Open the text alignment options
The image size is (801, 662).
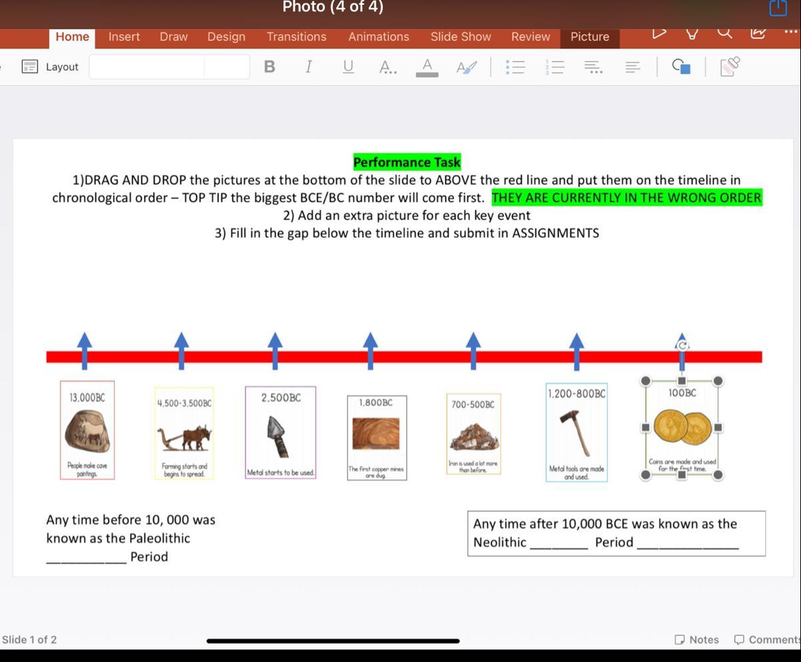(633, 67)
